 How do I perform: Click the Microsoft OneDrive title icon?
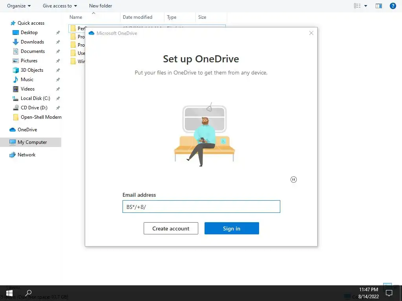coord(91,33)
